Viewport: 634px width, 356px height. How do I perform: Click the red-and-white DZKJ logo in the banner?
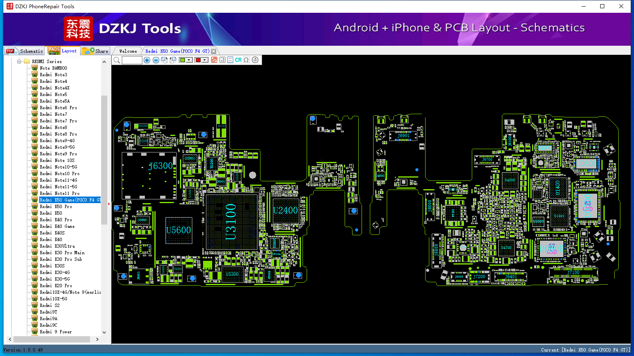[x=78, y=29]
